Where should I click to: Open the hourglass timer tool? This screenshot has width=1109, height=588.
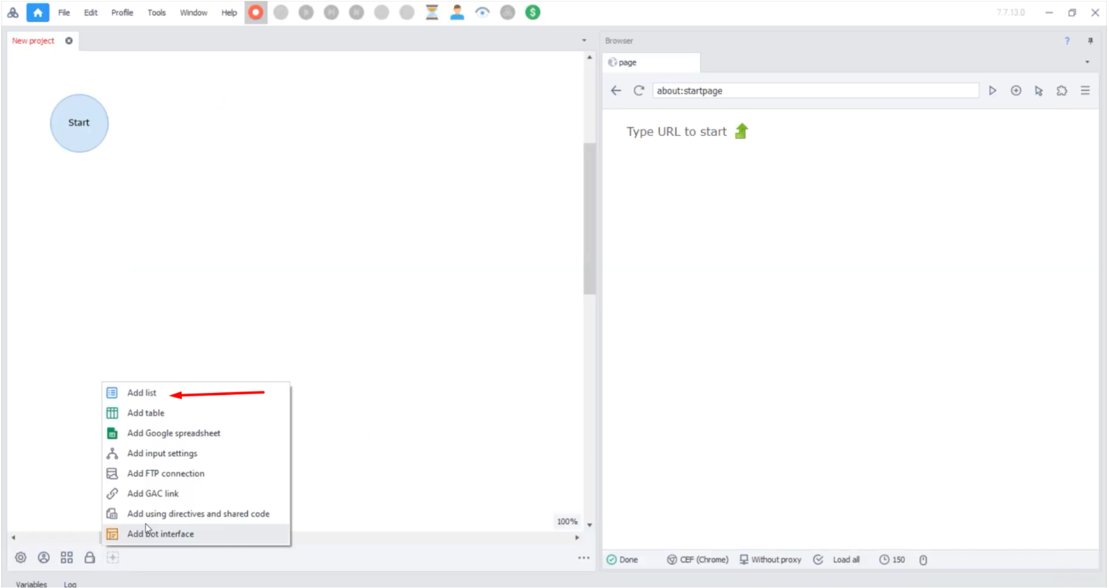432,12
